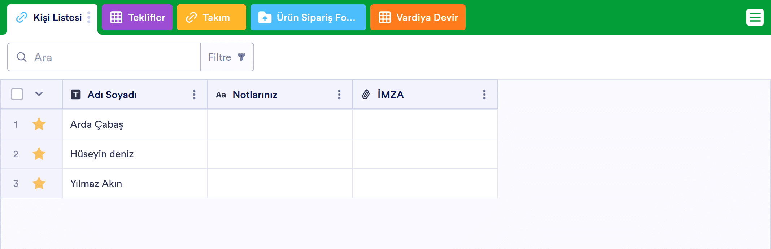Toggle star for Arda Çabaş row

click(x=39, y=124)
